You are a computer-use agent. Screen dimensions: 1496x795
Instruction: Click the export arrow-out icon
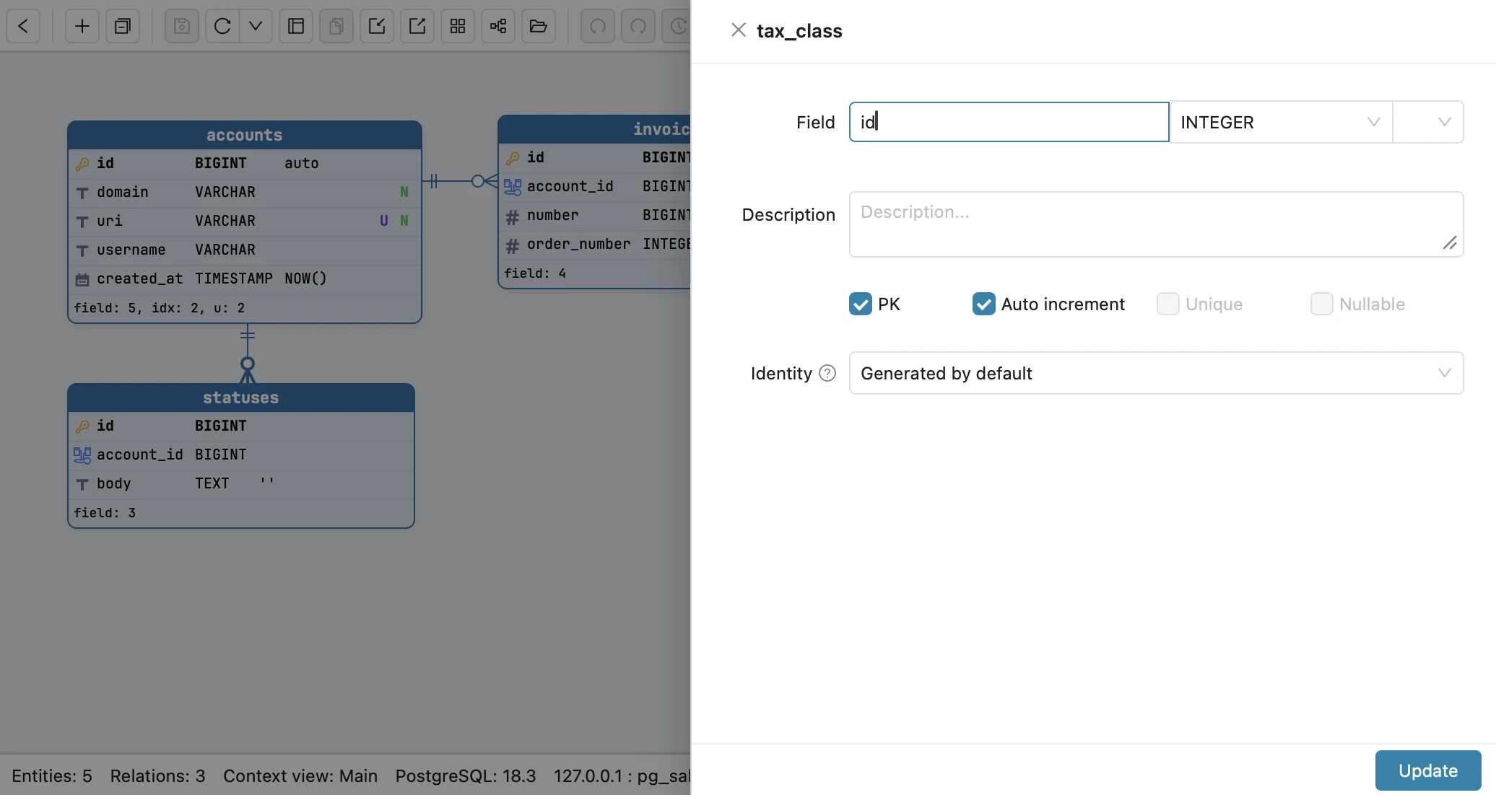[417, 27]
